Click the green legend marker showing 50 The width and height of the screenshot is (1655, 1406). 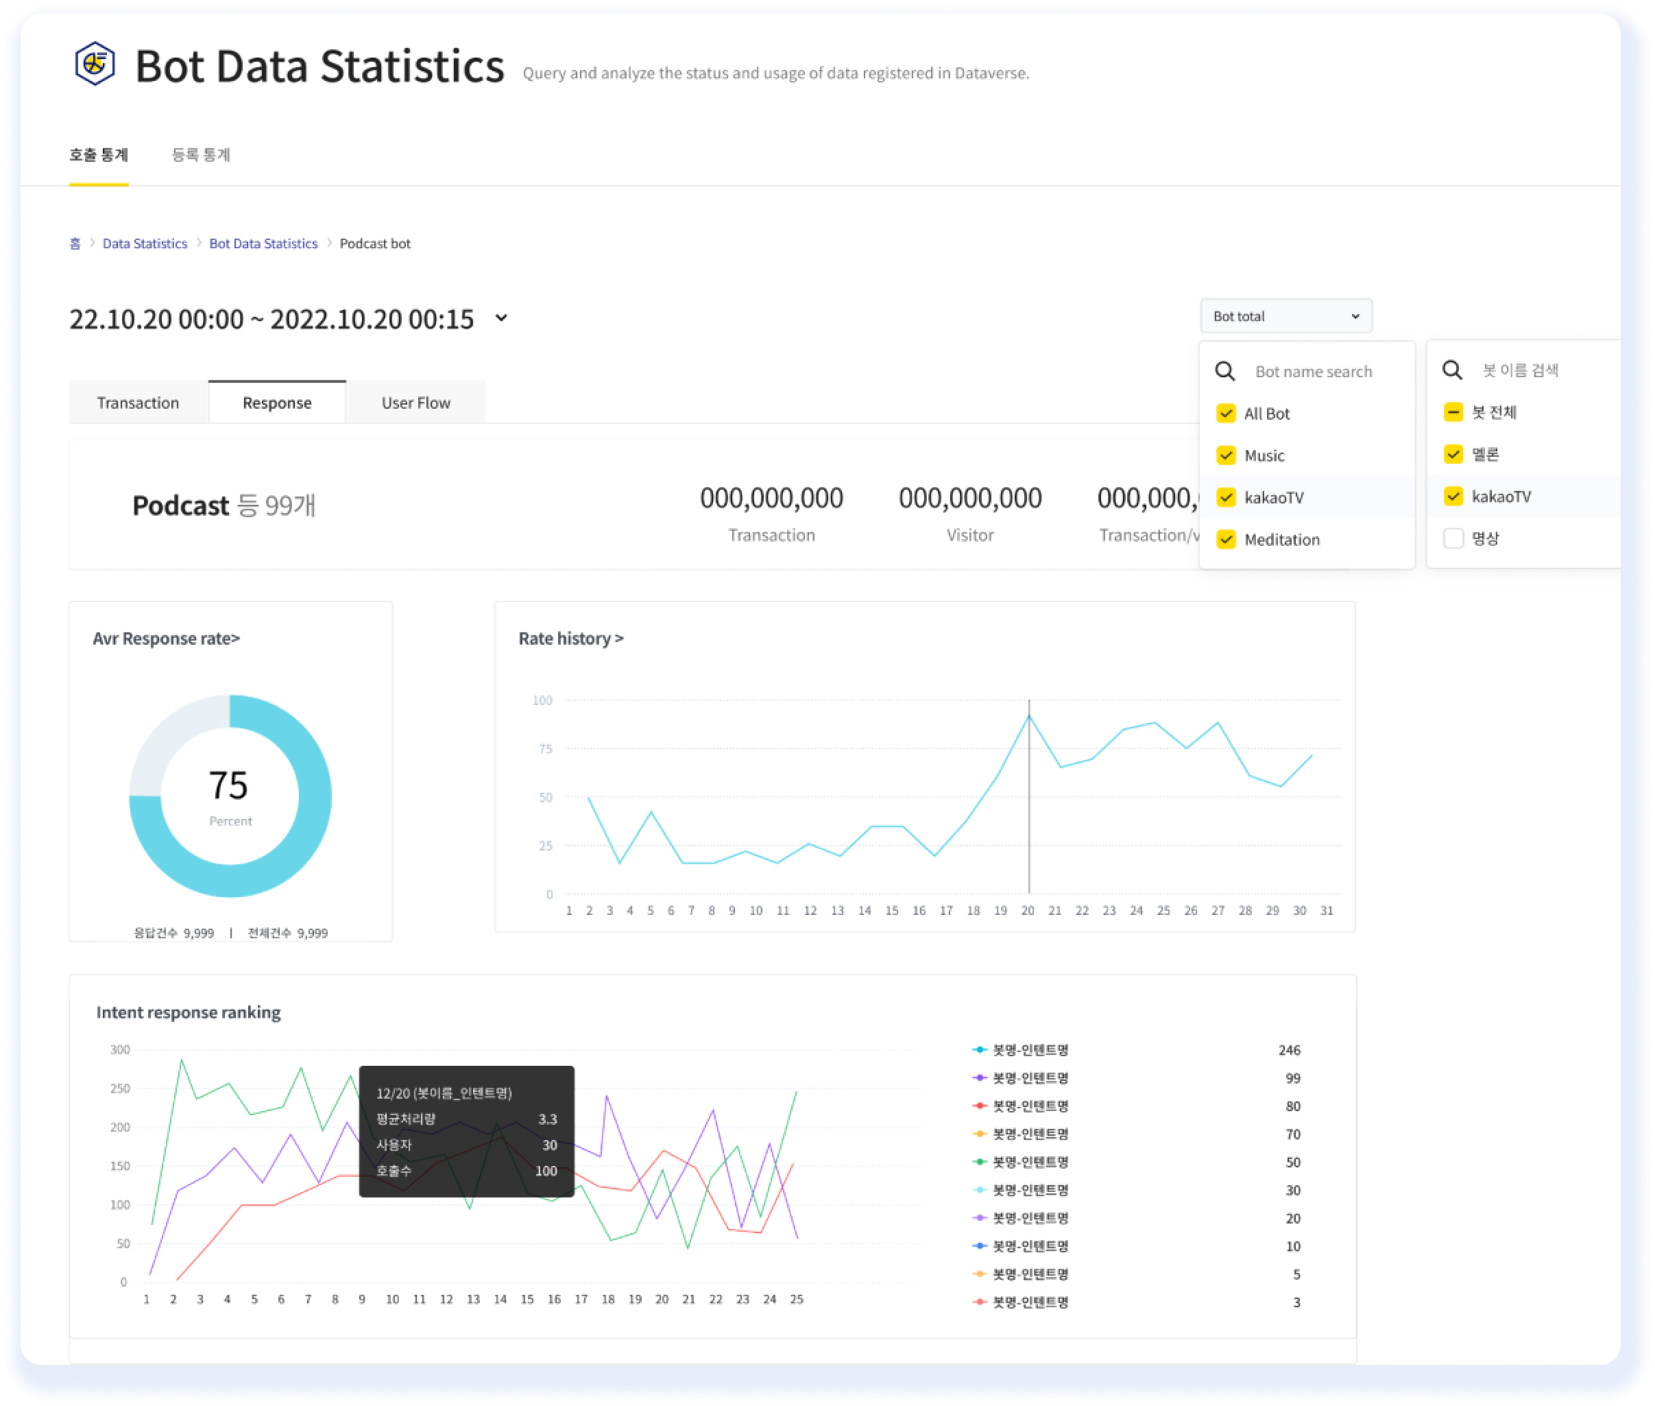click(x=980, y=1162)
